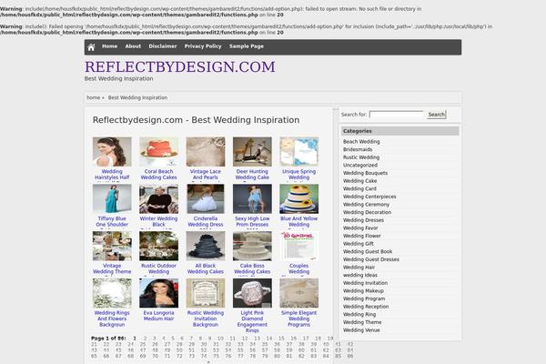Open the wedding Ideas category
The height and width of the screenshot is (364, 546).
click(x=360, y=275)
